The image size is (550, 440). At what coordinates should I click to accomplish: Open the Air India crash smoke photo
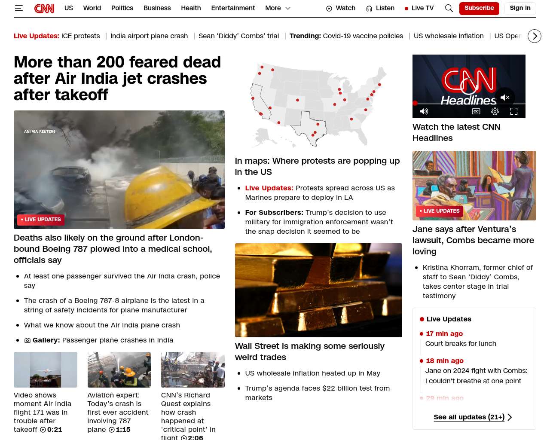[x=119, y=170]
